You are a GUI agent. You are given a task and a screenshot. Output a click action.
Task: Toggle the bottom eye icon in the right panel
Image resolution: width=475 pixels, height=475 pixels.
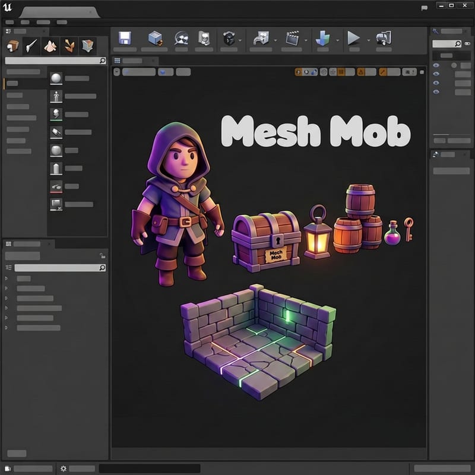[x=436, y=92]
